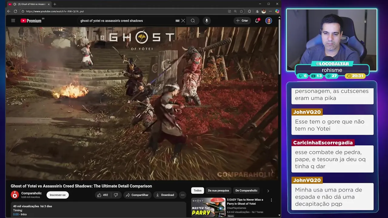Click the main video player to pause
The image size is (388, 218).
[x=142, y=104]
